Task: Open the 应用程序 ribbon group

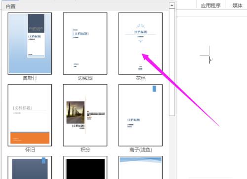Action: (x=210, y=5)
